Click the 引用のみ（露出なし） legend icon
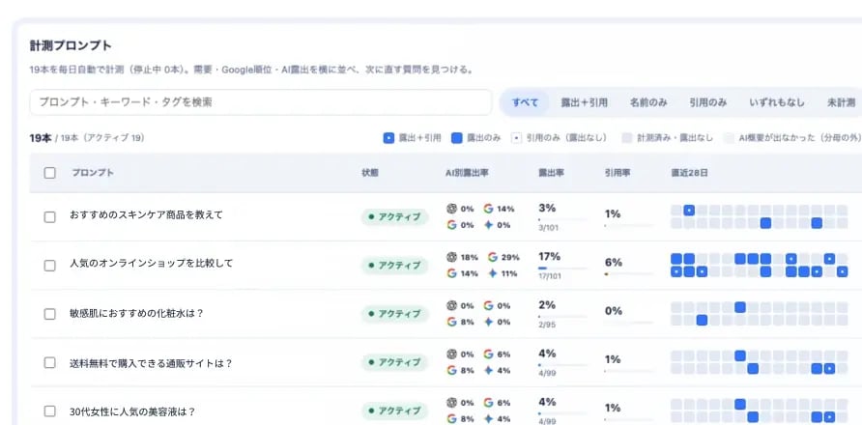This screenshot has height=425, width=862. 516,138
